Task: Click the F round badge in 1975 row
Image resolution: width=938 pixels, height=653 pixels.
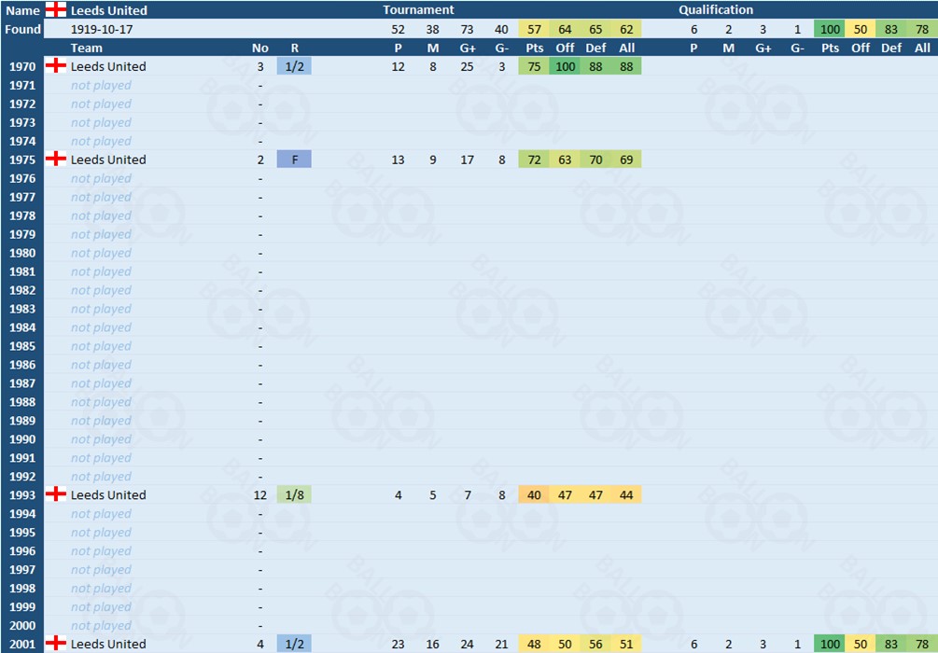Action: (x=295, y=160)
